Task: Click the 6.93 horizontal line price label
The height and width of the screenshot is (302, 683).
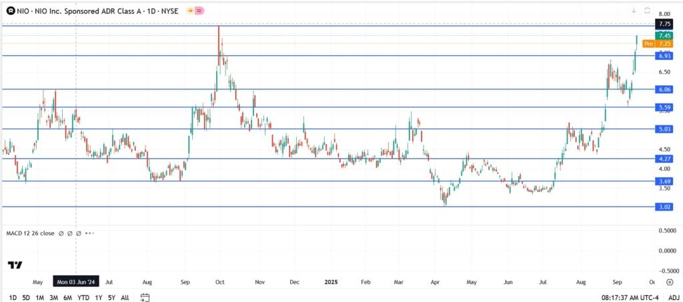Action: [664, 56]
